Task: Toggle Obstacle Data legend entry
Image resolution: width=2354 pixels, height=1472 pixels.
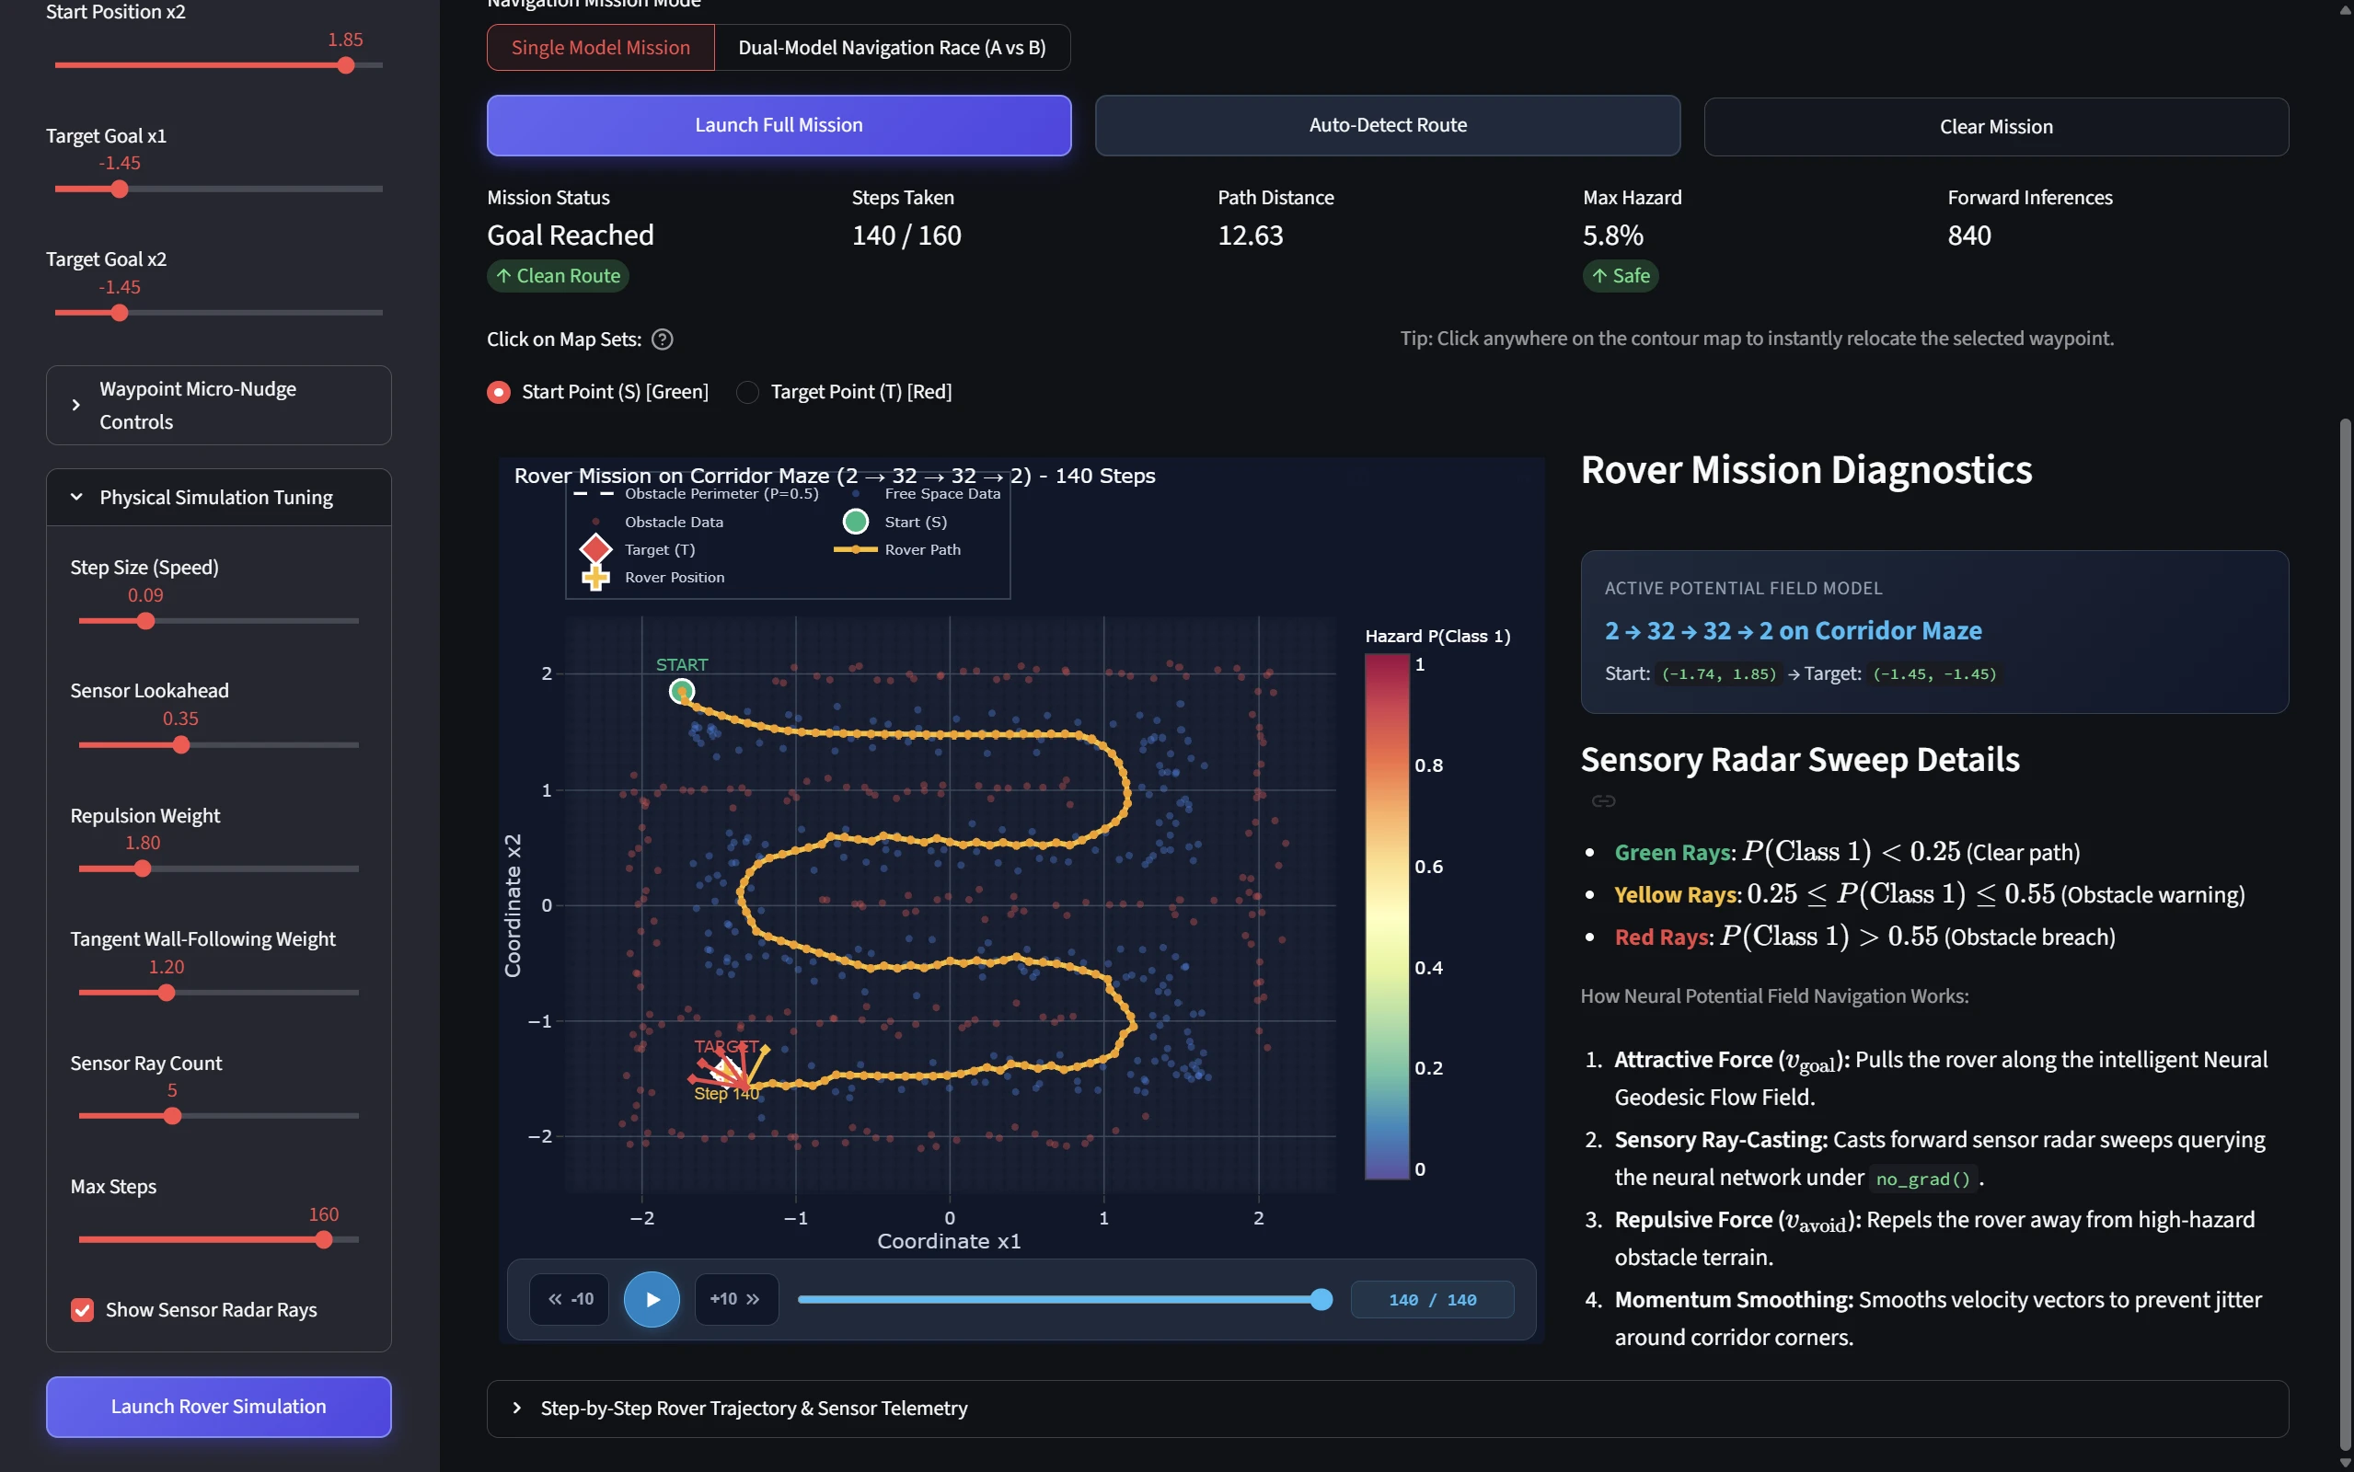Action: (659, 522)
